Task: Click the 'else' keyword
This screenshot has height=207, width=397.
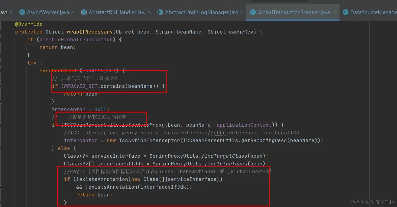Action: click(64, 148)
